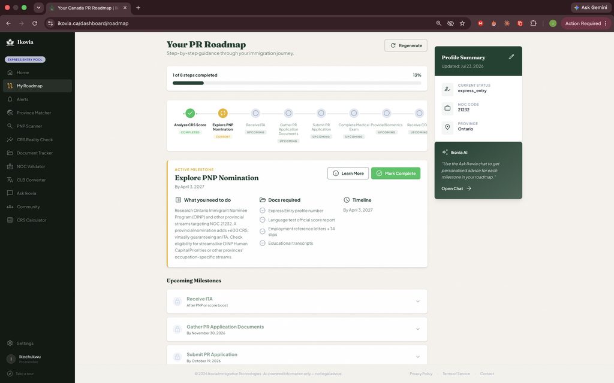The width and height of the screenshot is (614, 383).
Task: Go back in browser history
Action: click(x=8, y=23)
